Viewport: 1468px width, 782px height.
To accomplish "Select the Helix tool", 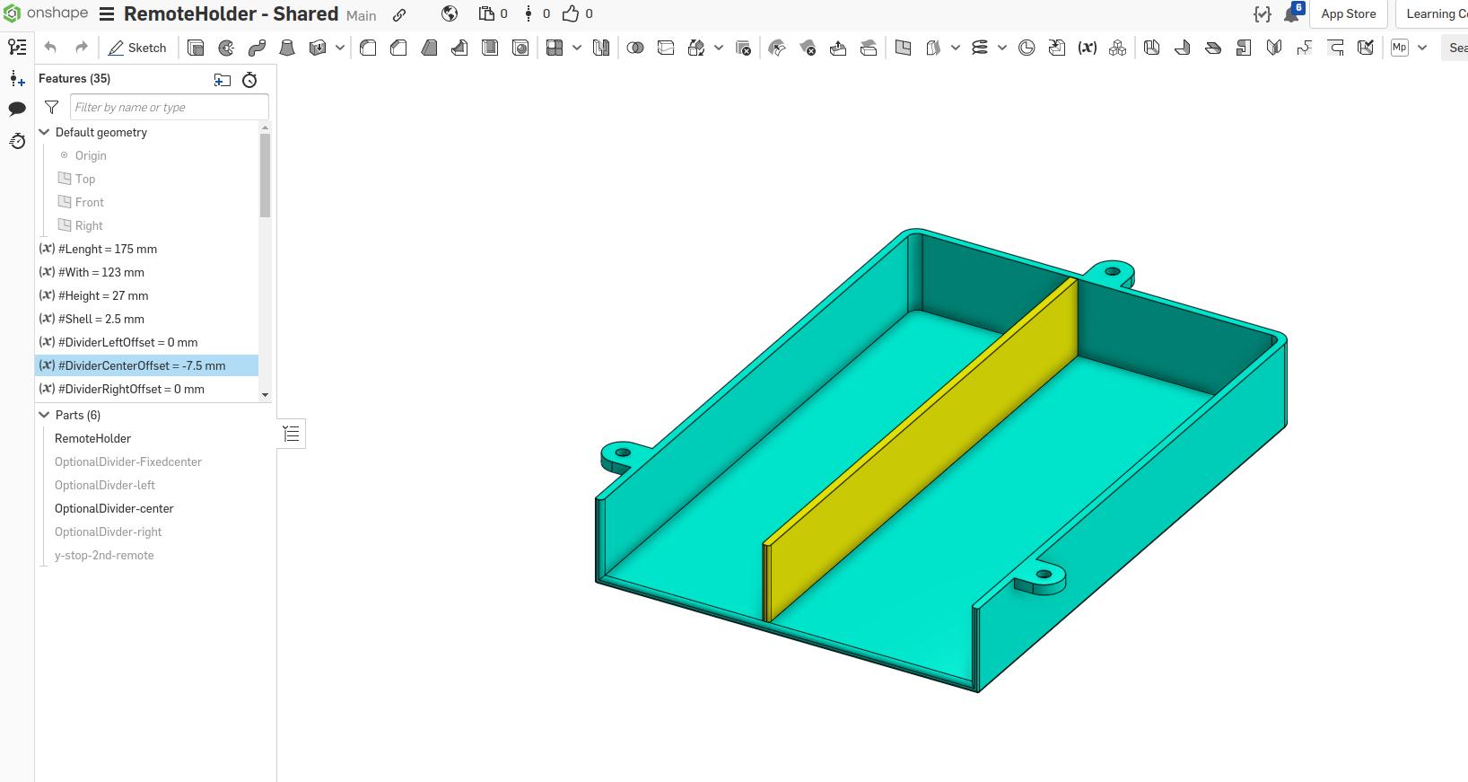I will [979, 48].
